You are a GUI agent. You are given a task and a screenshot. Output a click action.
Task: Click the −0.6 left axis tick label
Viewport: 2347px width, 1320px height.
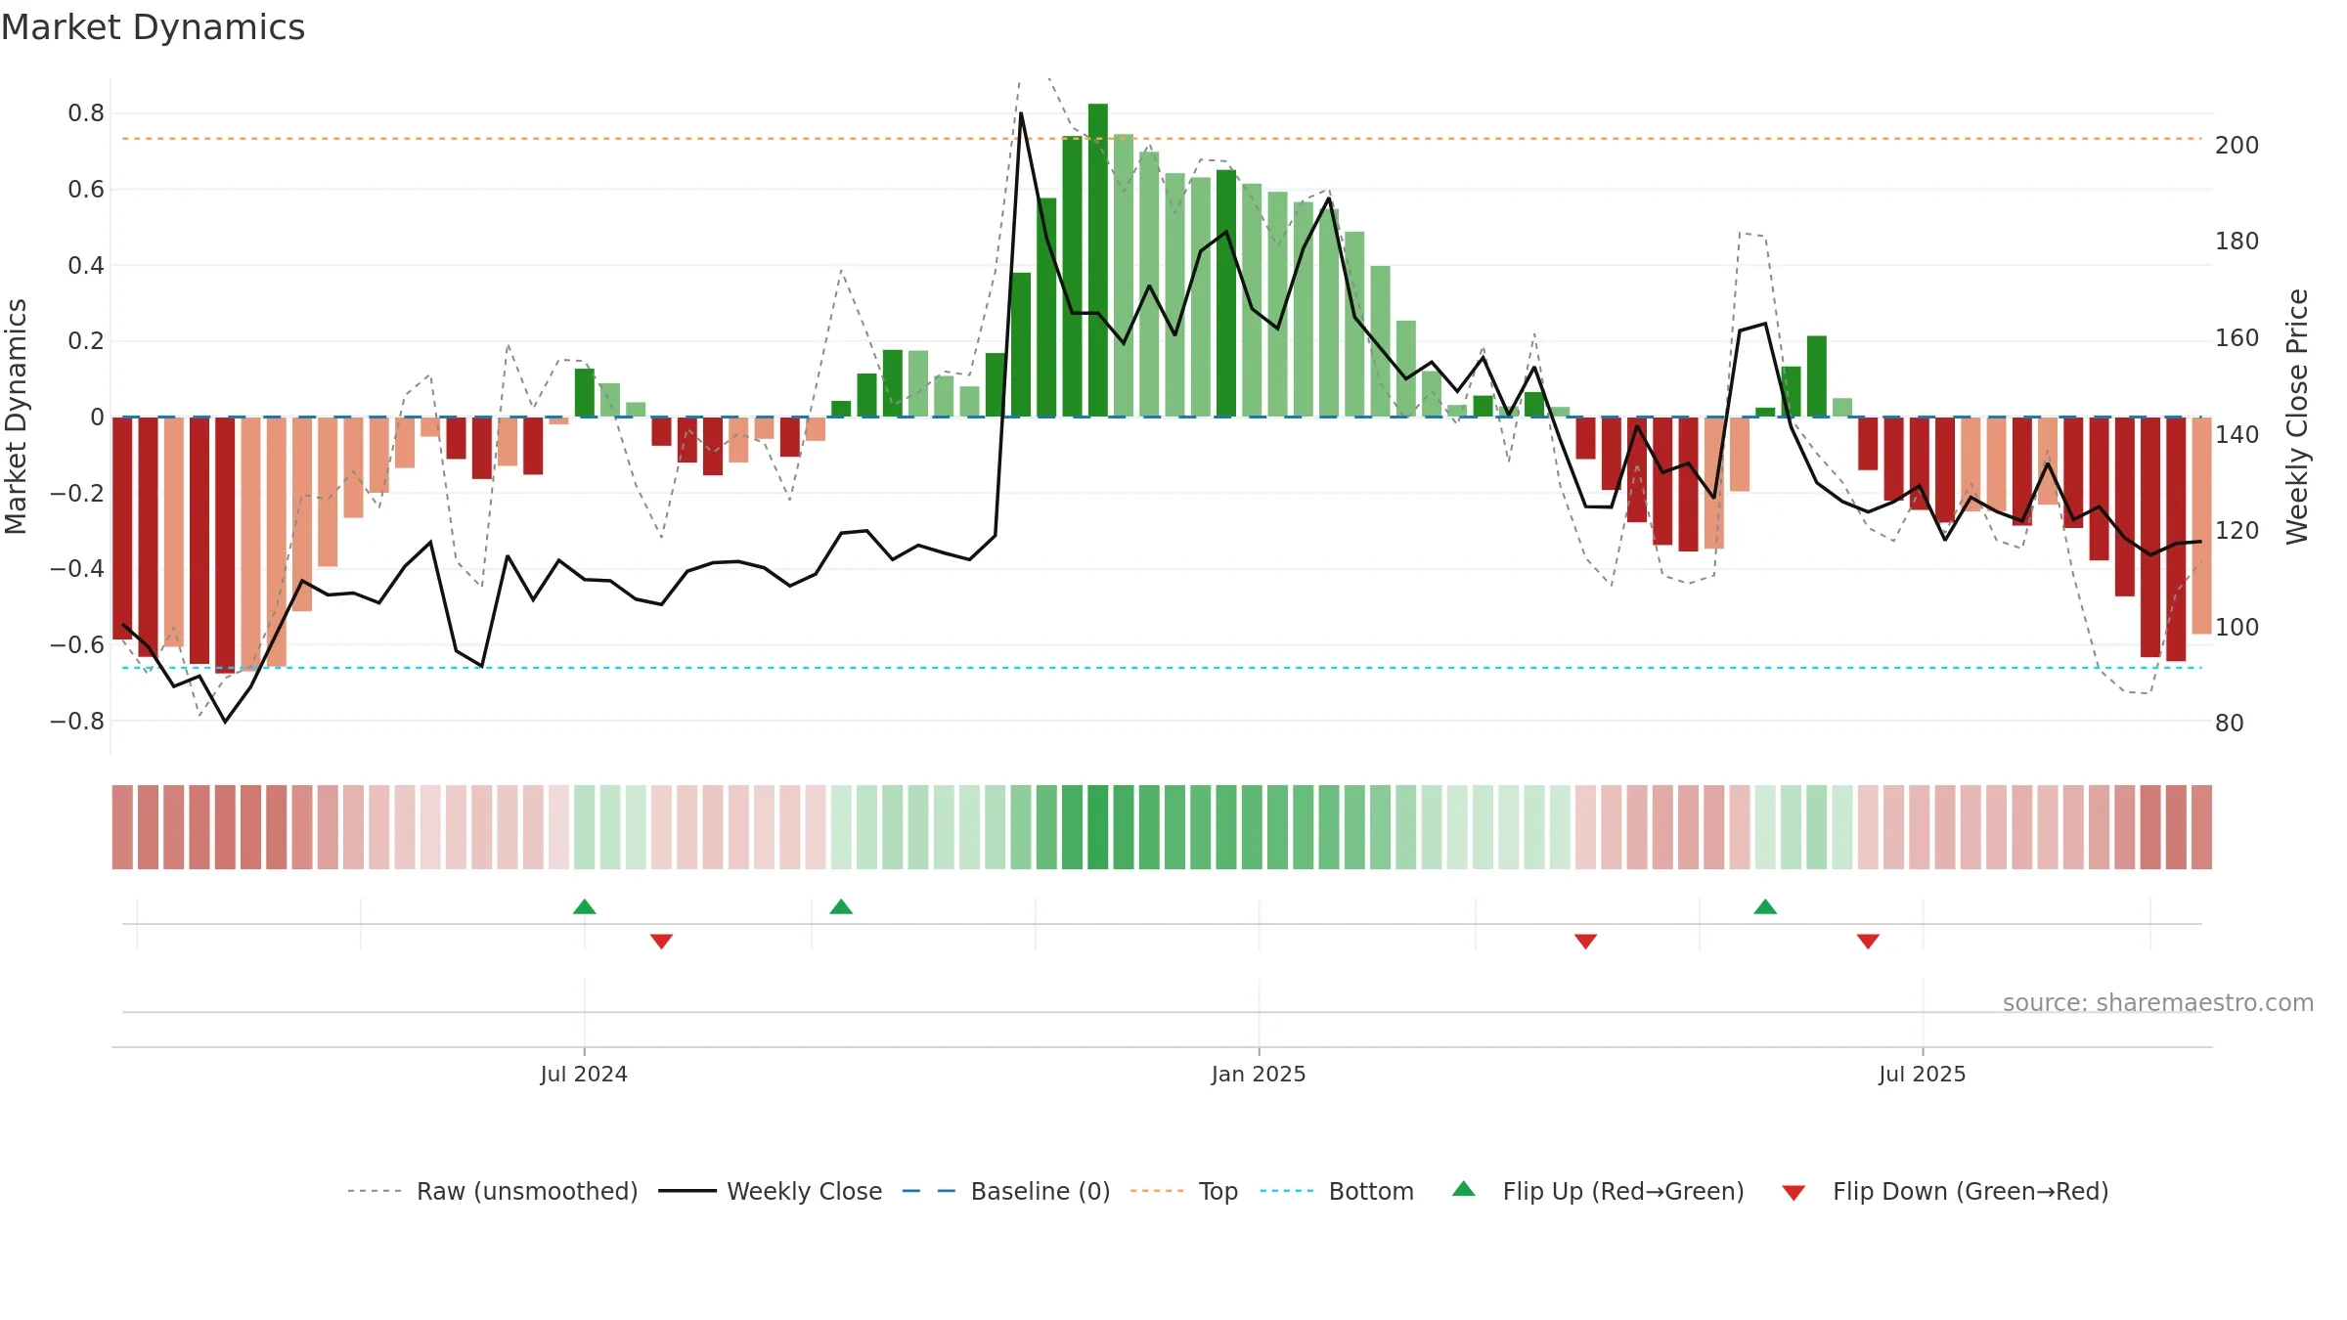point(77,645)
